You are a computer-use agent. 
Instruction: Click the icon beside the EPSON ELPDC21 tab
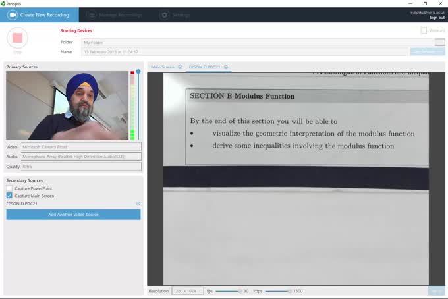[x=226, y=67]
